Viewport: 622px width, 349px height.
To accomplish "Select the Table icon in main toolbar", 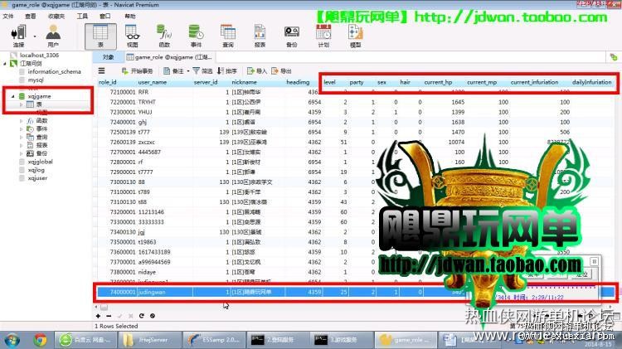I will pyautogui.click(x=100, y=36).
